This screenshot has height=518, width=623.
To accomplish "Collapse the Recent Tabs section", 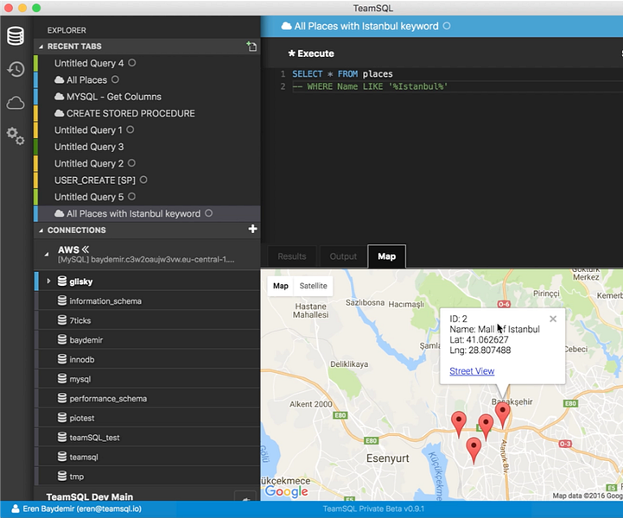I will [41, 47].
